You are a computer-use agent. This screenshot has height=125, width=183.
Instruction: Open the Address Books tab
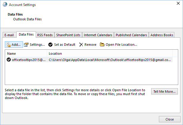point(162,35)
